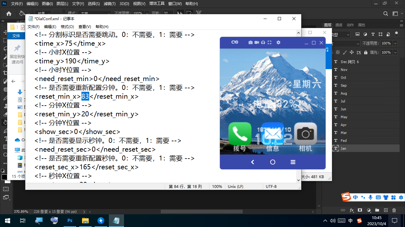Open Notepad's 格式(O) menu

point(67,27)
